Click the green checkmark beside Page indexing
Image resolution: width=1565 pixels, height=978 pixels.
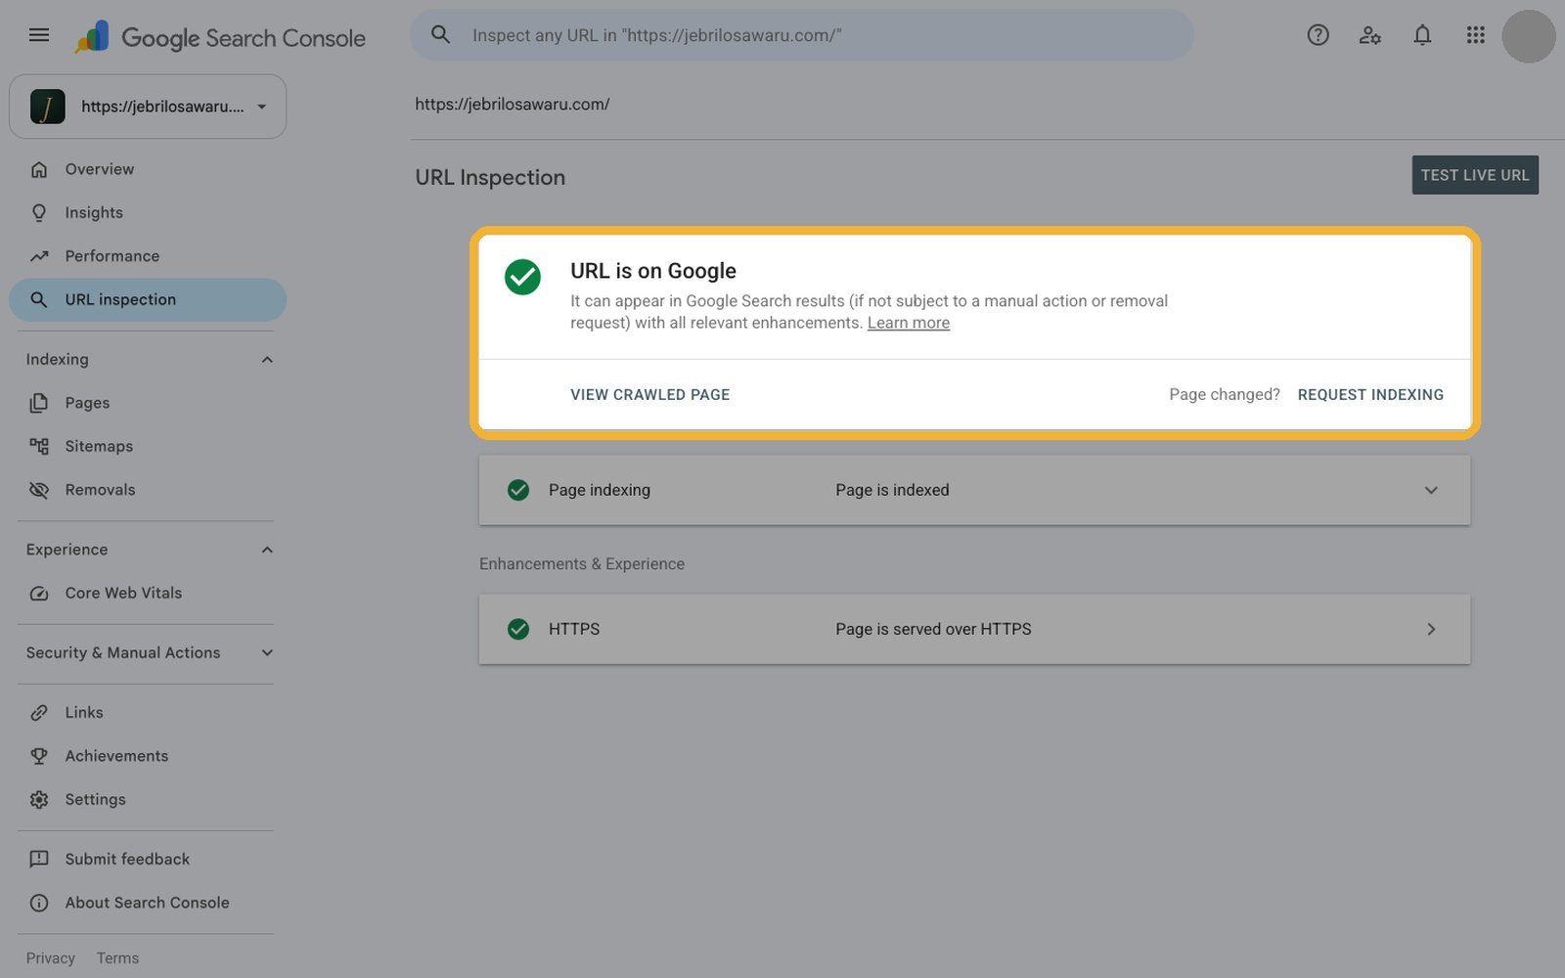518,490
